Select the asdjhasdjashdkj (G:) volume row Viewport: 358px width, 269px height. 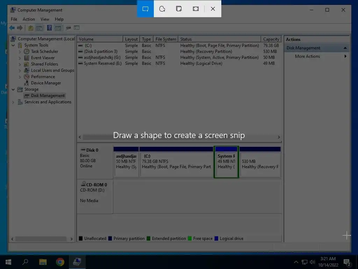pos(179,57)
